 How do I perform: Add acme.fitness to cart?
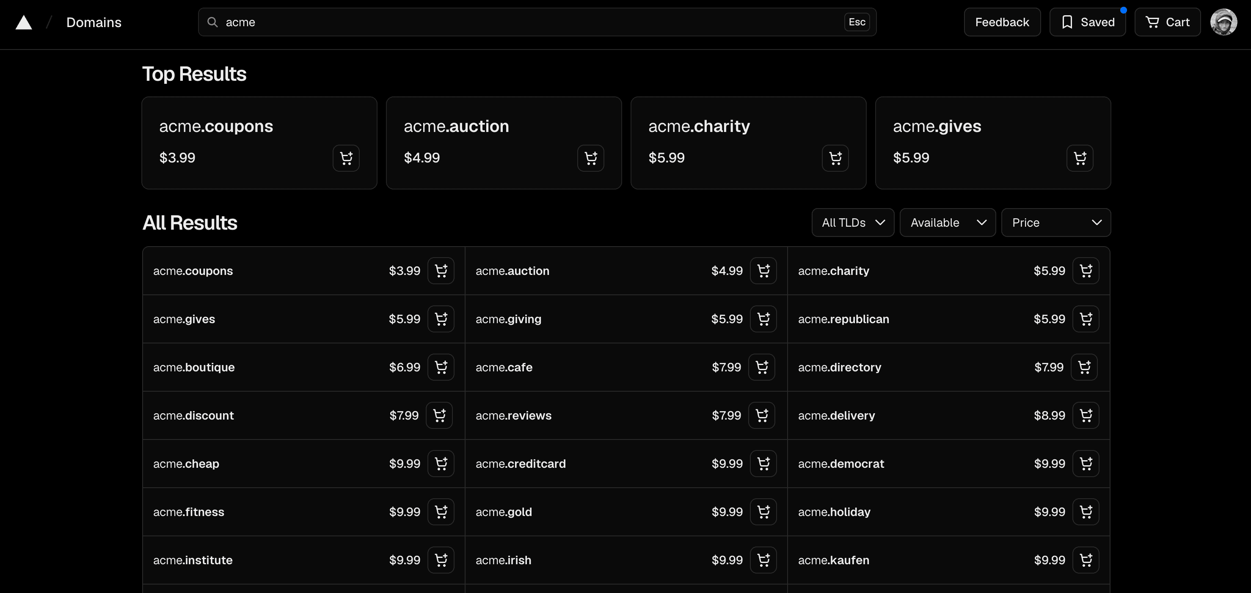441,511
